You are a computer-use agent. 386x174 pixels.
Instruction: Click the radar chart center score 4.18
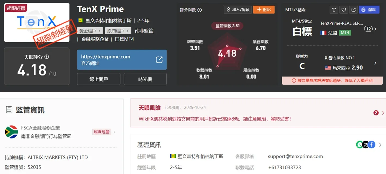click(227, 53)
